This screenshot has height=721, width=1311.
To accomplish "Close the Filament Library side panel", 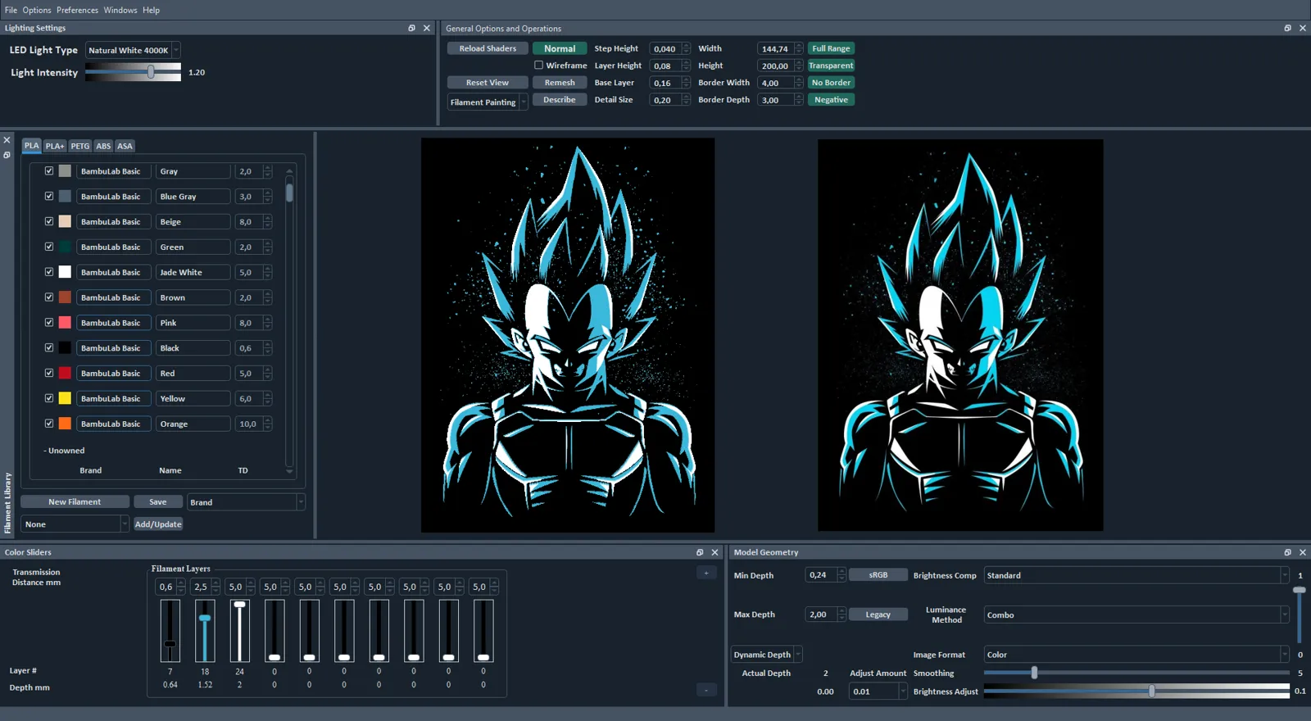I will point(7,140).
